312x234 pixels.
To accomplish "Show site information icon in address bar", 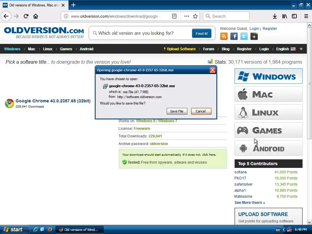I will coord(66,16).
